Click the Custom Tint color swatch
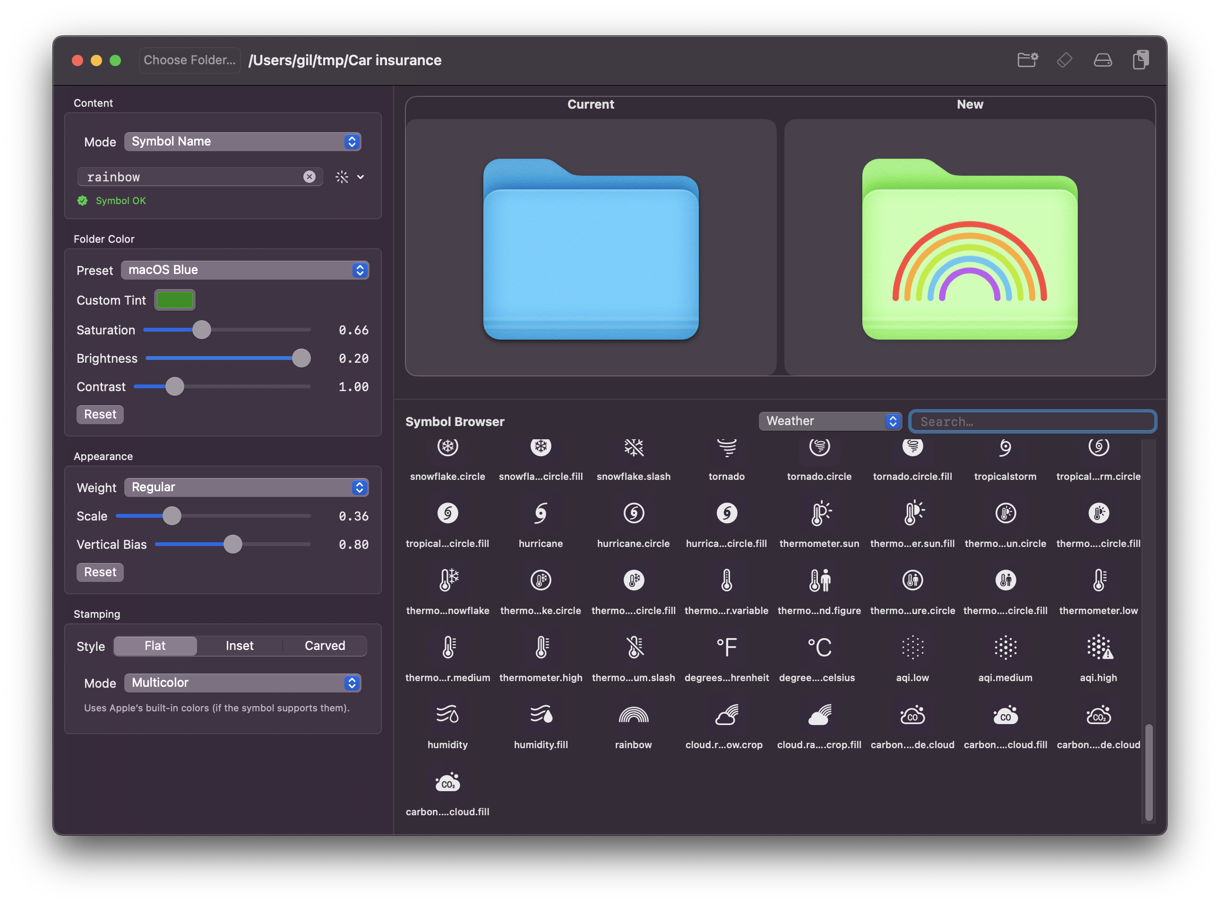Viewport: 1220px width, 905px height. pyautogui.click(x=174, y=299)
